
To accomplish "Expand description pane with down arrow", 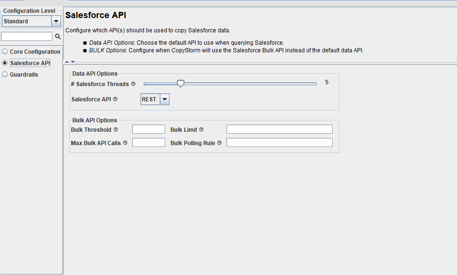I will click(73, 62).
